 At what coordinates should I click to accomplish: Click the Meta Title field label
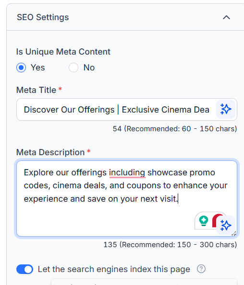[x=36, y=90]
